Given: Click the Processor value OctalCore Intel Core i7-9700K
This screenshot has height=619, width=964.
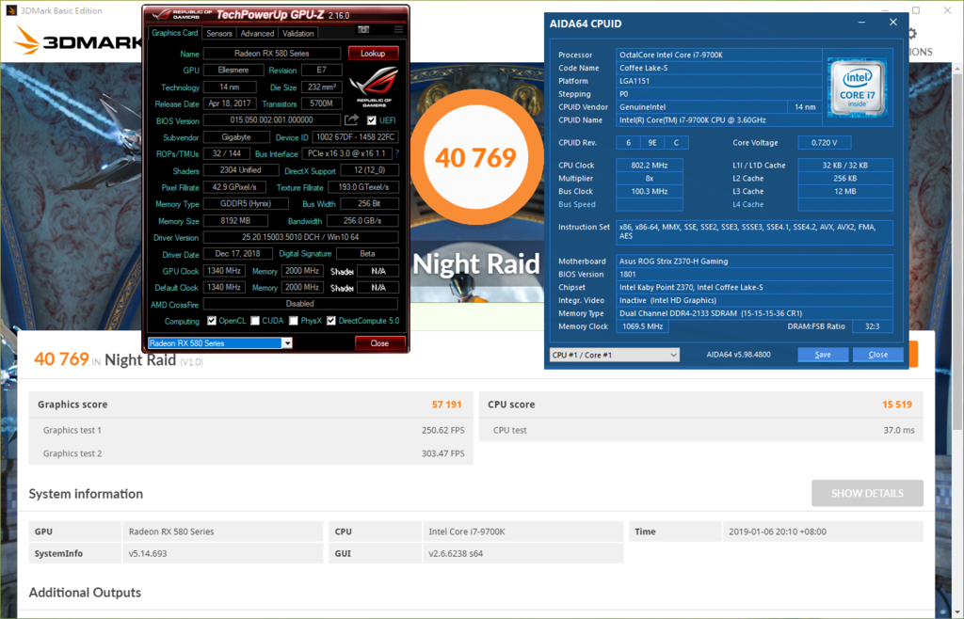Looking at the screenshot, I should [x=718, y=55].
